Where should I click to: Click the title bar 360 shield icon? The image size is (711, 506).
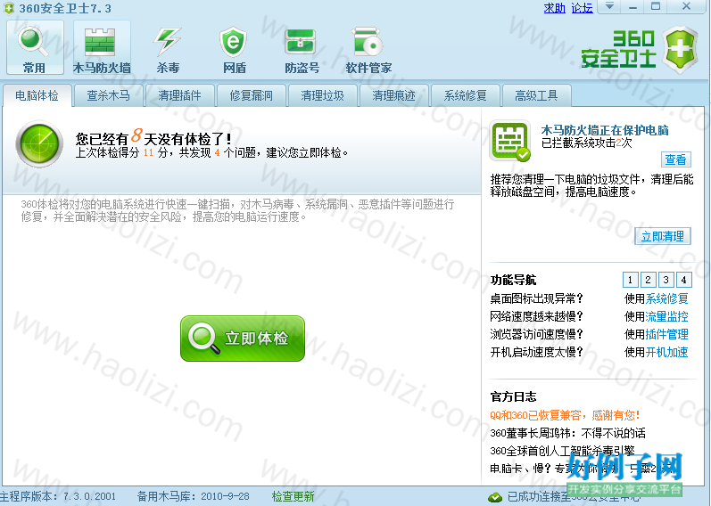point(9,8)
